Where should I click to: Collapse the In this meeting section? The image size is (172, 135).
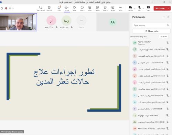coord(131,37)
